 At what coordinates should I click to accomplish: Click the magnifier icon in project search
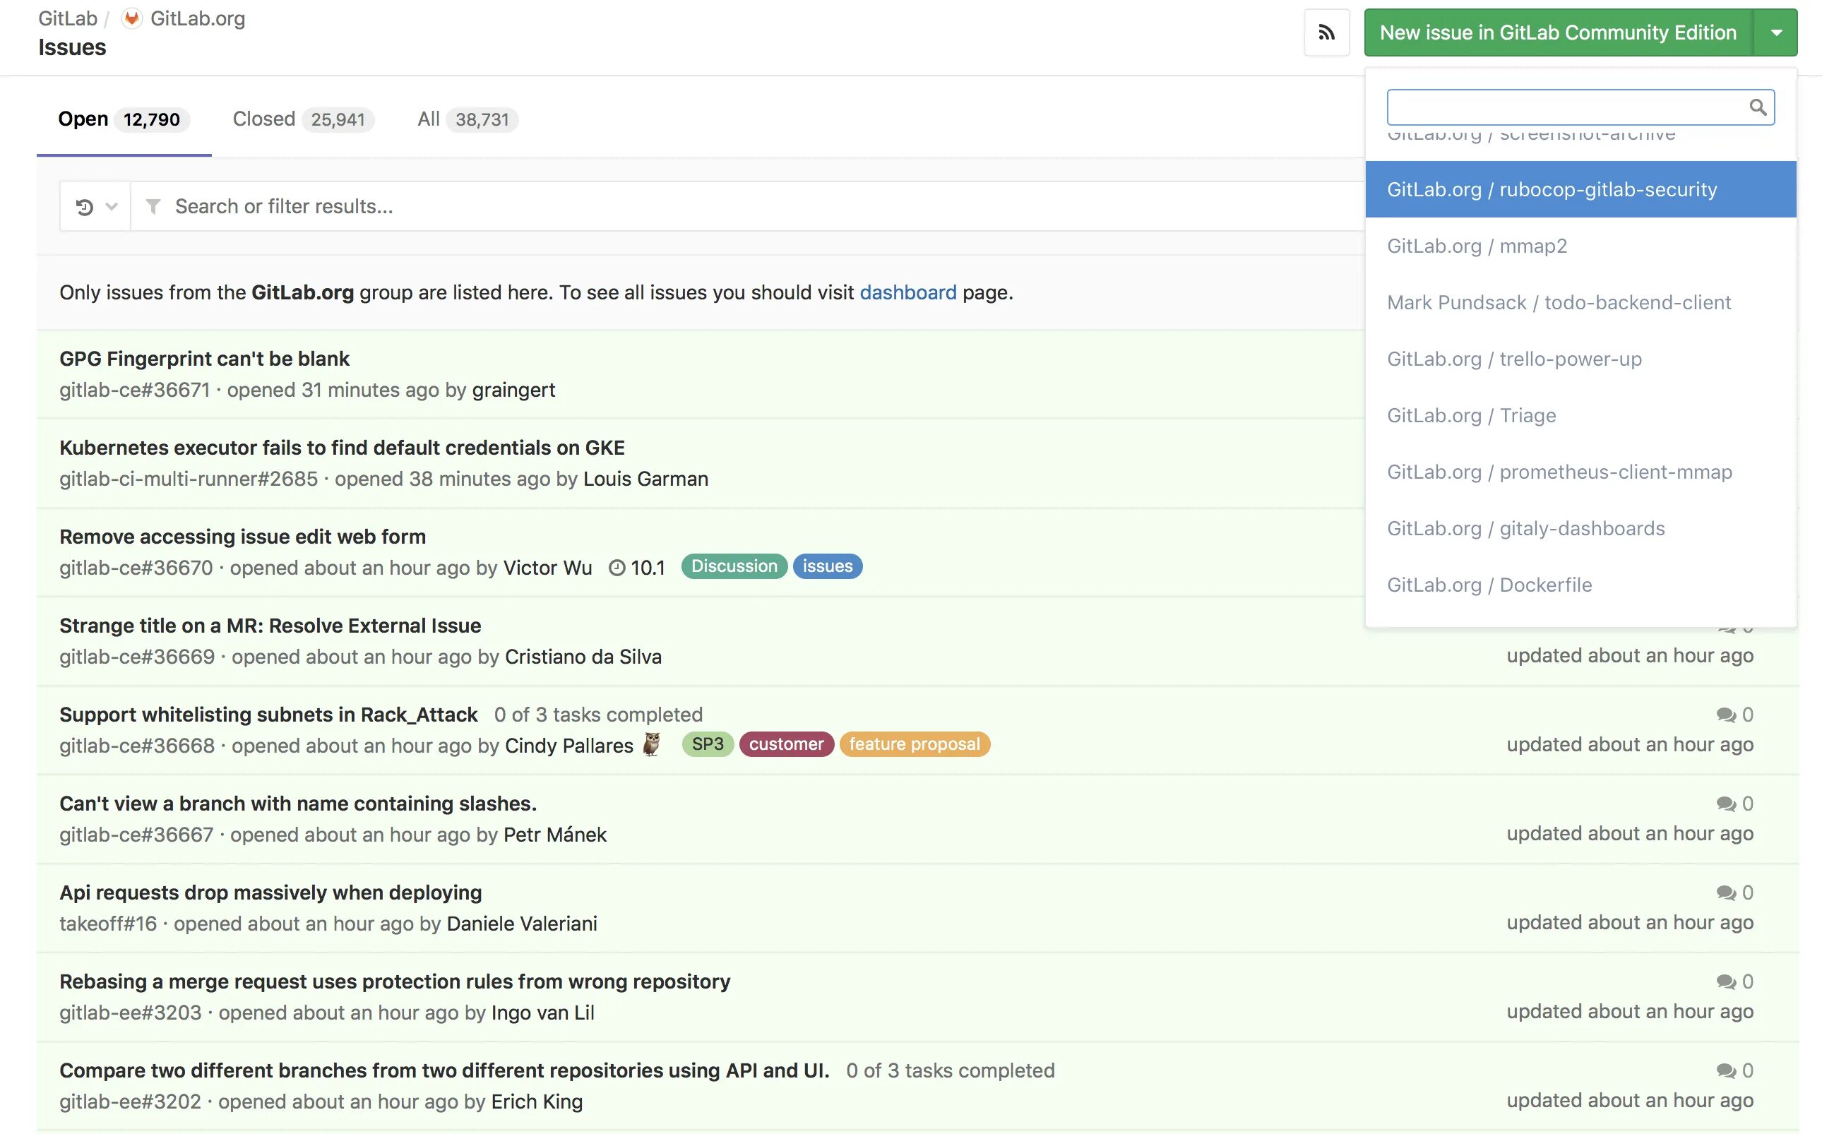click(1758, 107)
